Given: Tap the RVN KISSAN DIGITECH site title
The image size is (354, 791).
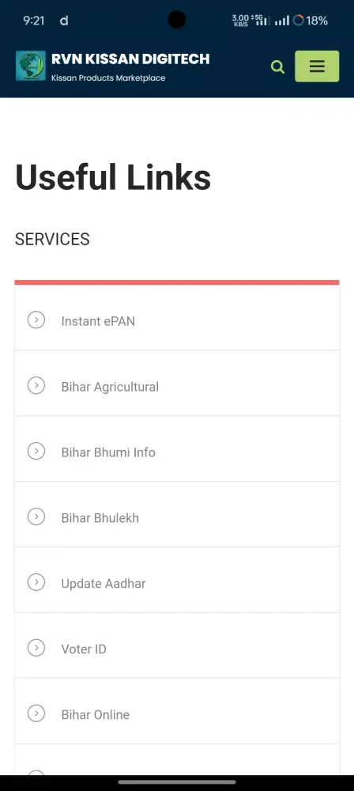Looking at the screenshot, I should [130, 59].
